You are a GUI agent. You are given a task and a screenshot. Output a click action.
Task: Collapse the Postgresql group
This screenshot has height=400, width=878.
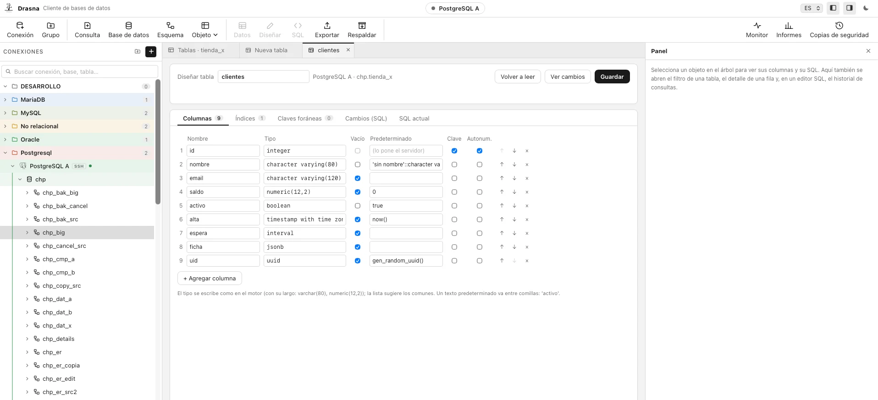pos(5,153)
